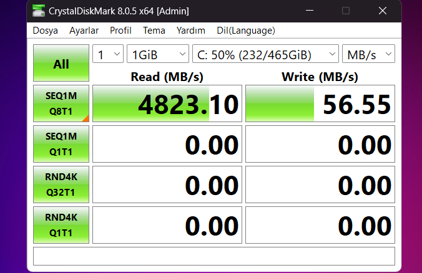Run the RND4K Q32T1 test
Viewport: 422px width, 273px height.
(61, 184)
